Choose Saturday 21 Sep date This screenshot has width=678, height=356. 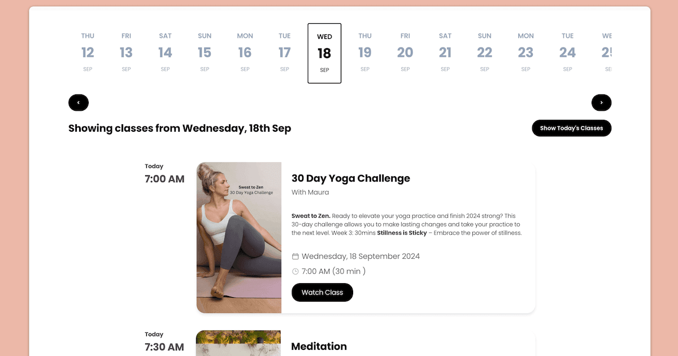tap(445, 53)
